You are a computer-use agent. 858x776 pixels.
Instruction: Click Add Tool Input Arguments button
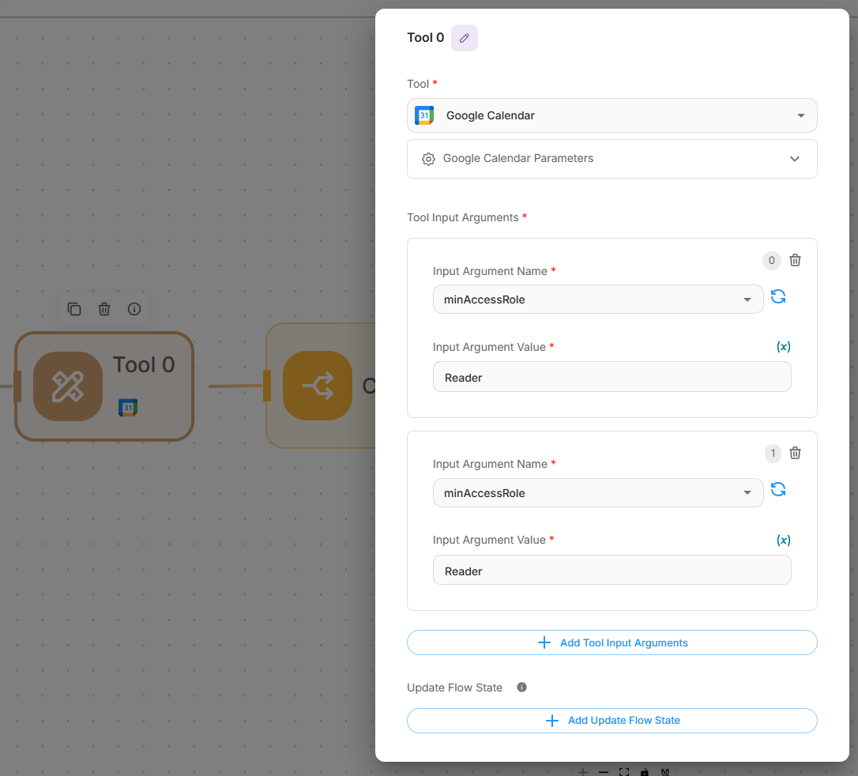click(612, 642)
